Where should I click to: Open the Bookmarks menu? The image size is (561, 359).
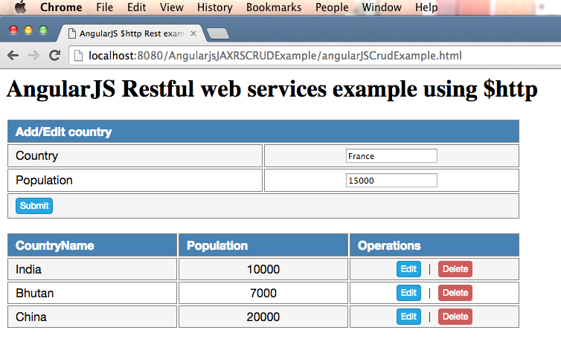pyautogui.click(x=274, y=7)
